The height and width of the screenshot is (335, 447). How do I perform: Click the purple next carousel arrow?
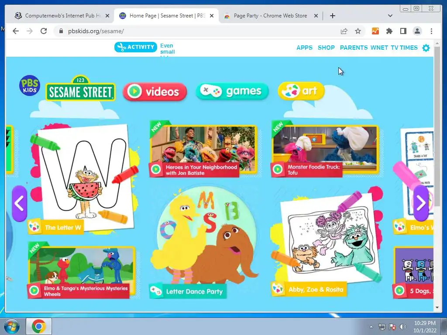pyautogui.click(x=421, y=203)
